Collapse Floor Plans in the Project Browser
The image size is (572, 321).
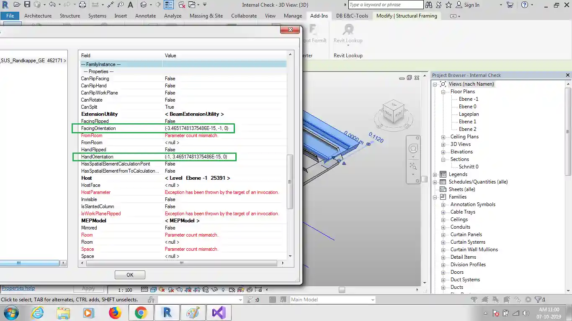point(443,91)
